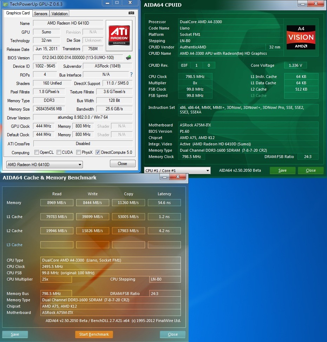327x342 pixels.
Task: Click the CPUID multiplier value 8x
Action: (195, 83)
